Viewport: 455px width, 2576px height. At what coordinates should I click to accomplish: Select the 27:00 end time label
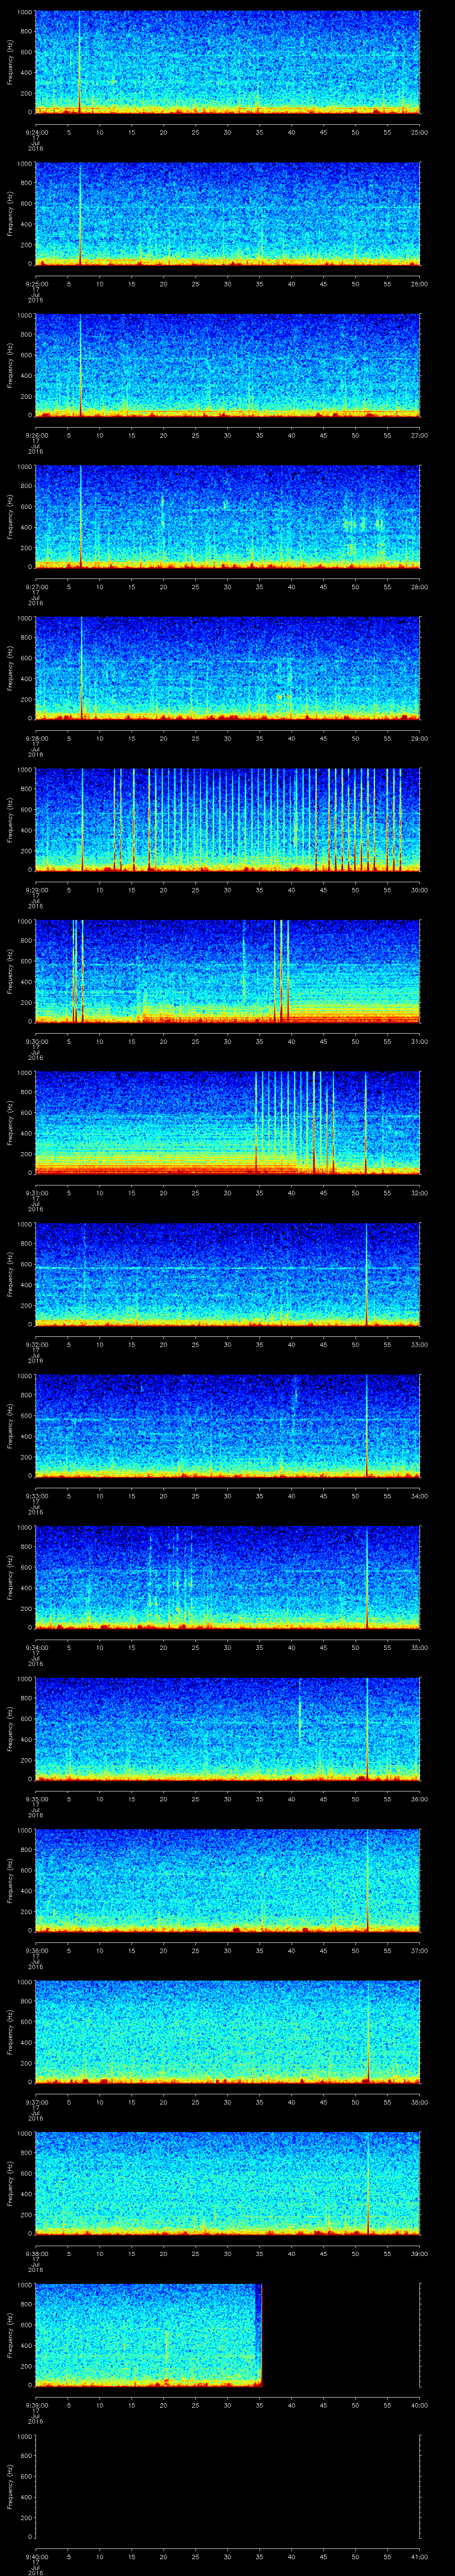tap(420, 435)
